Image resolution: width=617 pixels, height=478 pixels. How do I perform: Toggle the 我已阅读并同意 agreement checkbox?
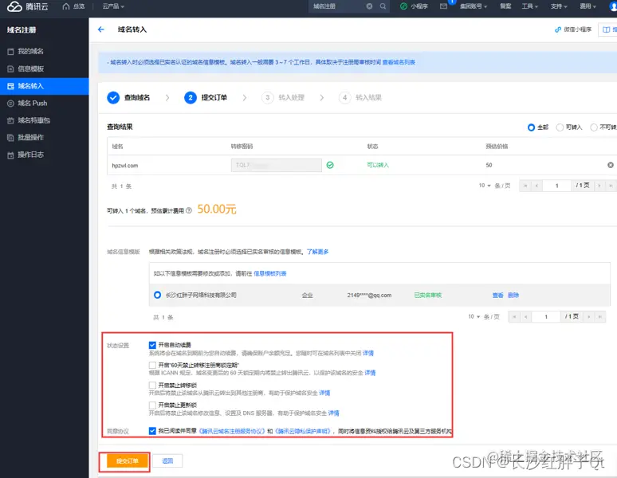(x=153, y=431)
